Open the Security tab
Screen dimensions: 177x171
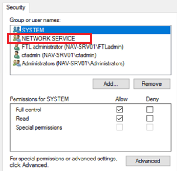[16, 7]
